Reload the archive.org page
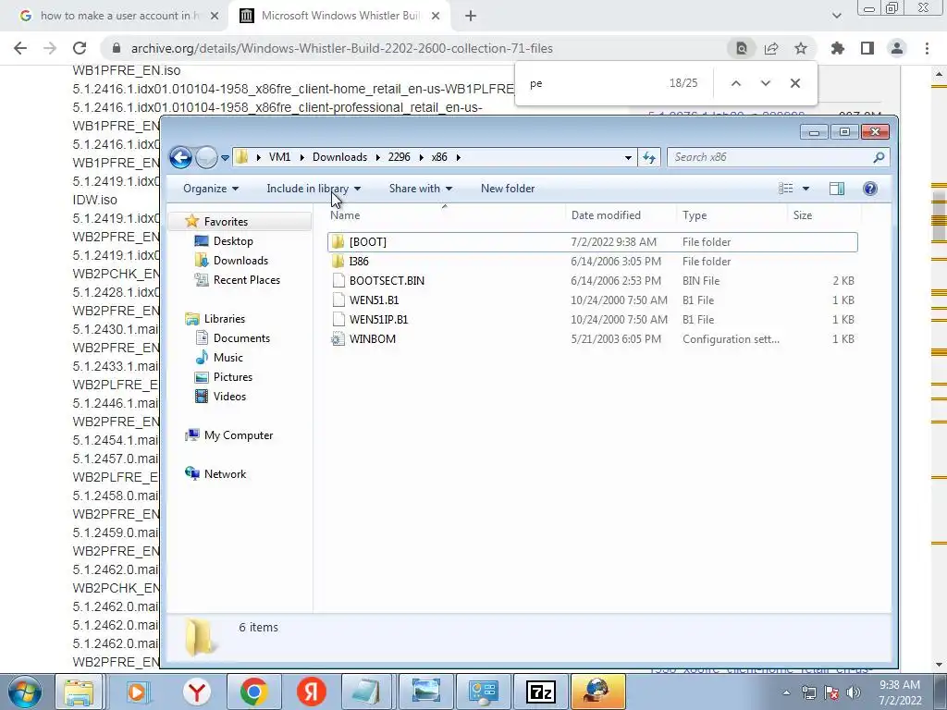Image resolution: width=947 pixels, height=710 pixels. pos(80,48)
